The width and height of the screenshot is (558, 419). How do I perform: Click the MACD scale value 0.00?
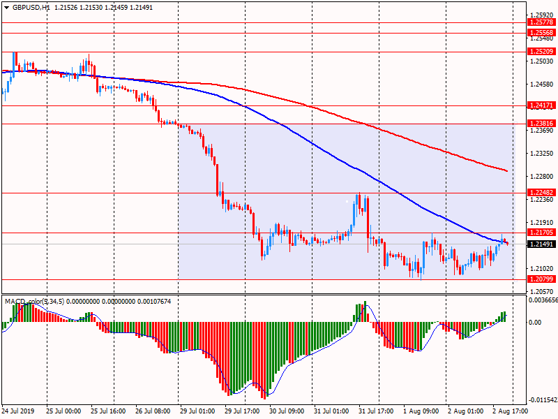[535, 323]
